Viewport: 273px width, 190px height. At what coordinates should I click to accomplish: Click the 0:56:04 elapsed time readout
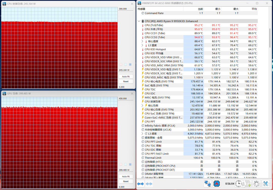pos(230,184)
